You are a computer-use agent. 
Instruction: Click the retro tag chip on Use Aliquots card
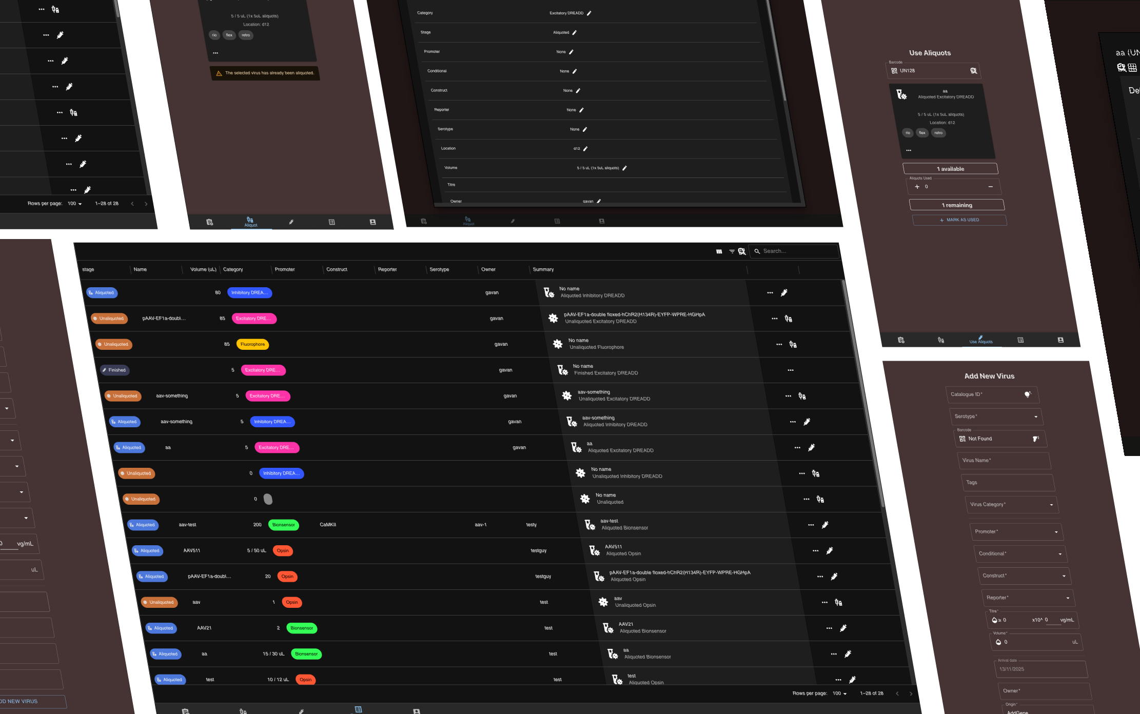938,133
